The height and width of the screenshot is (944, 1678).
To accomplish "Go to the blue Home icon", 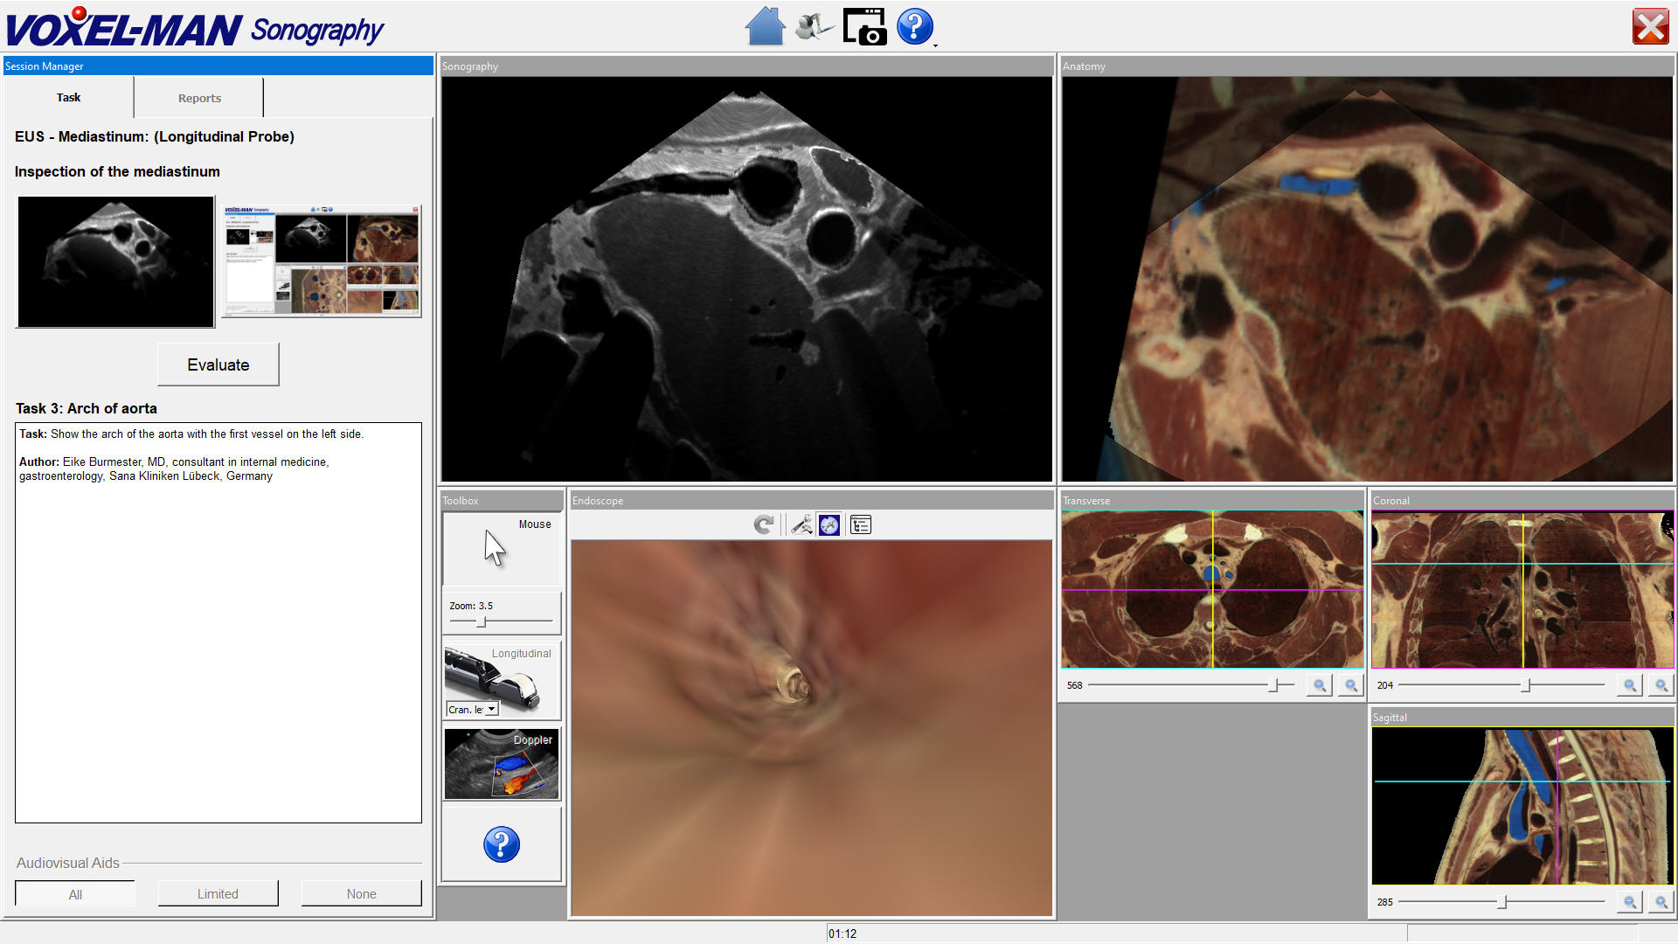I will (765, 26).
